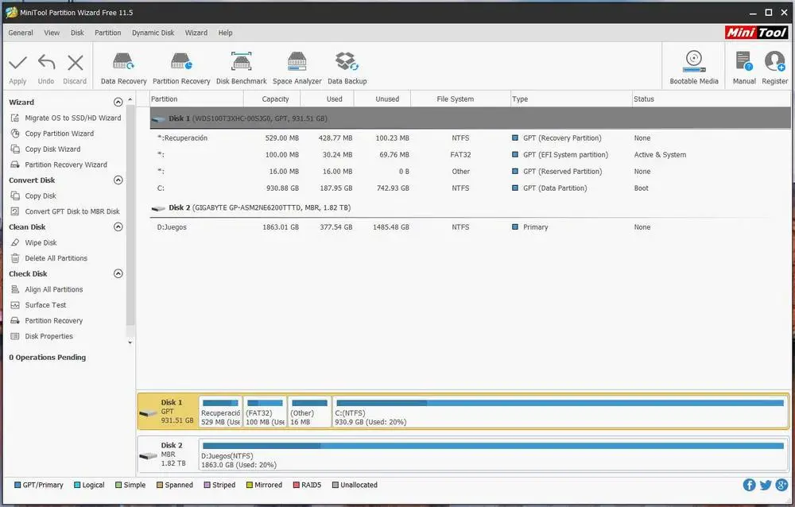795x507 pixels.
Task: Click the Discard X icon
Action: tap(75, 63)
